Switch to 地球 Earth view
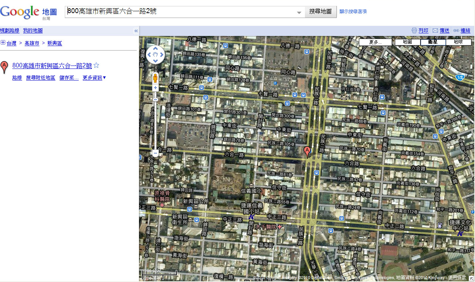This screenshot has width=475, height=282. [458, 42]
